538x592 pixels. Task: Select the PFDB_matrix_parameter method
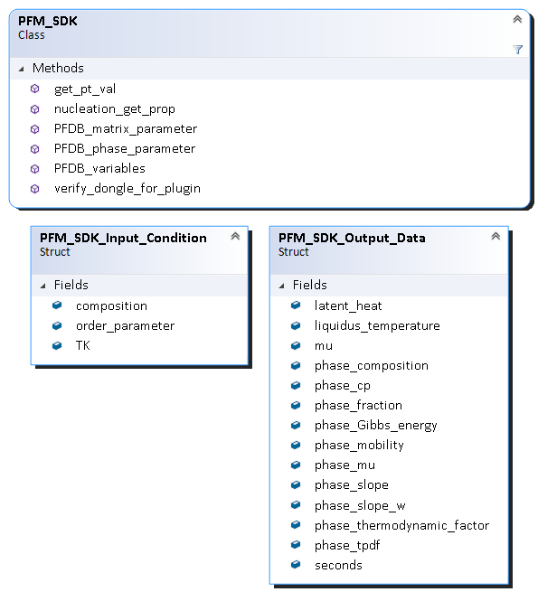126,128
